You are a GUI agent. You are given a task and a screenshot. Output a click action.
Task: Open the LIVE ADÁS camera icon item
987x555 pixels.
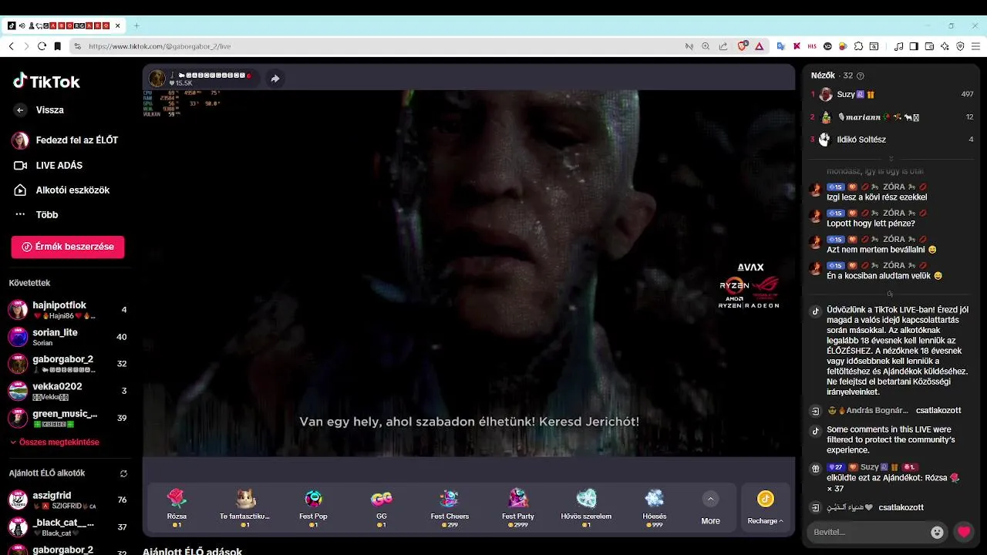point(48,165)
